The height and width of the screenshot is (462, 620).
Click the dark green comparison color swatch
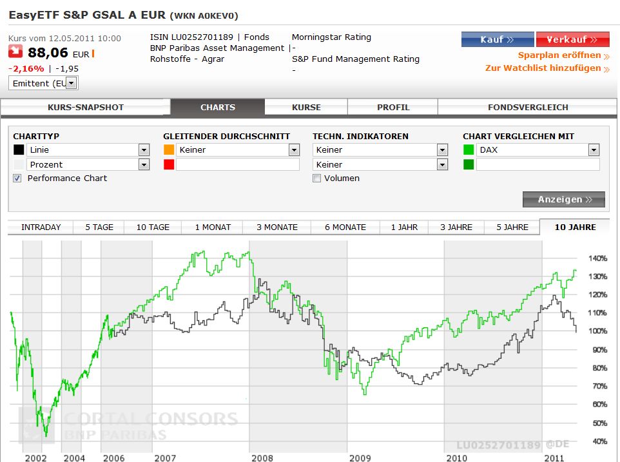(x=469, y=164)
